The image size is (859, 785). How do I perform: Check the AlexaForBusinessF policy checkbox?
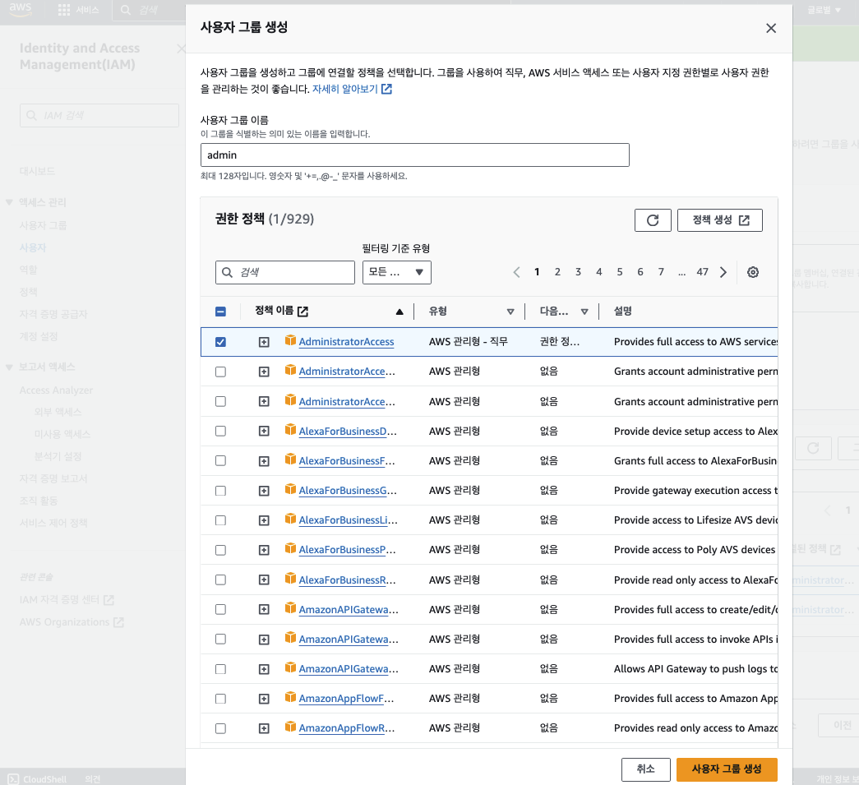tap(220, 460)
